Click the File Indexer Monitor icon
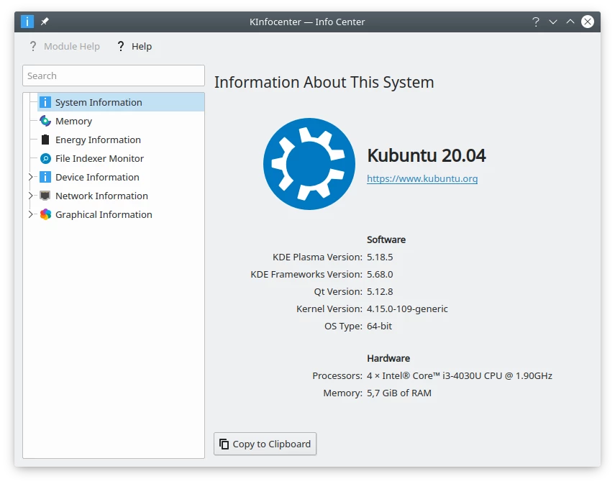615x484 pixels. [x=45, y=158]
